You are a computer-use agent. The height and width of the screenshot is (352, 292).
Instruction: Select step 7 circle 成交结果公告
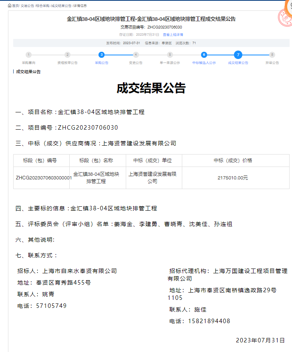click(238, 55)
